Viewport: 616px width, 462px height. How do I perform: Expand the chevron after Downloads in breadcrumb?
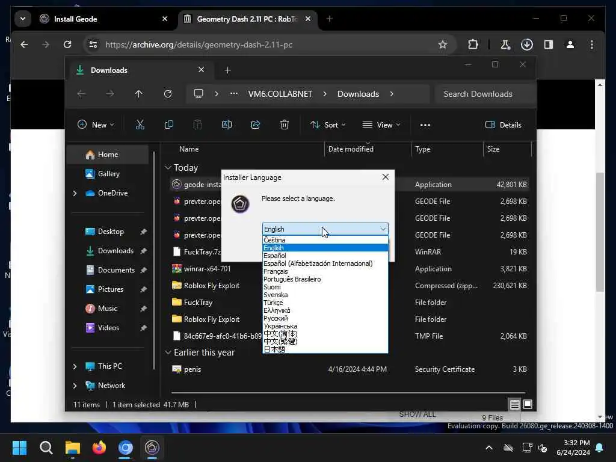[x=392, y=94]
